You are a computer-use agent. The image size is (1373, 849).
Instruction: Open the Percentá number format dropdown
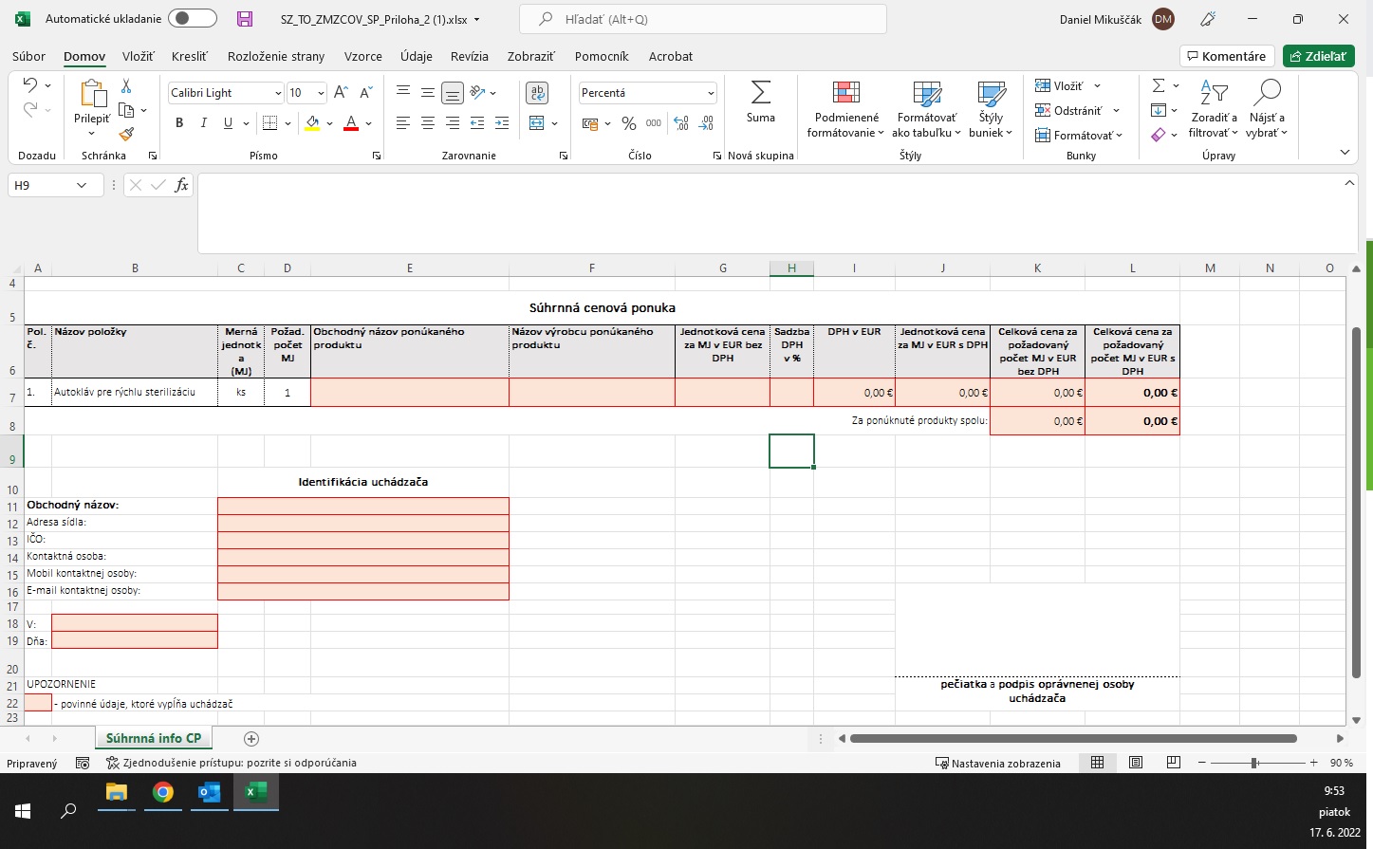pyautogui.click(x=711, y=93)
